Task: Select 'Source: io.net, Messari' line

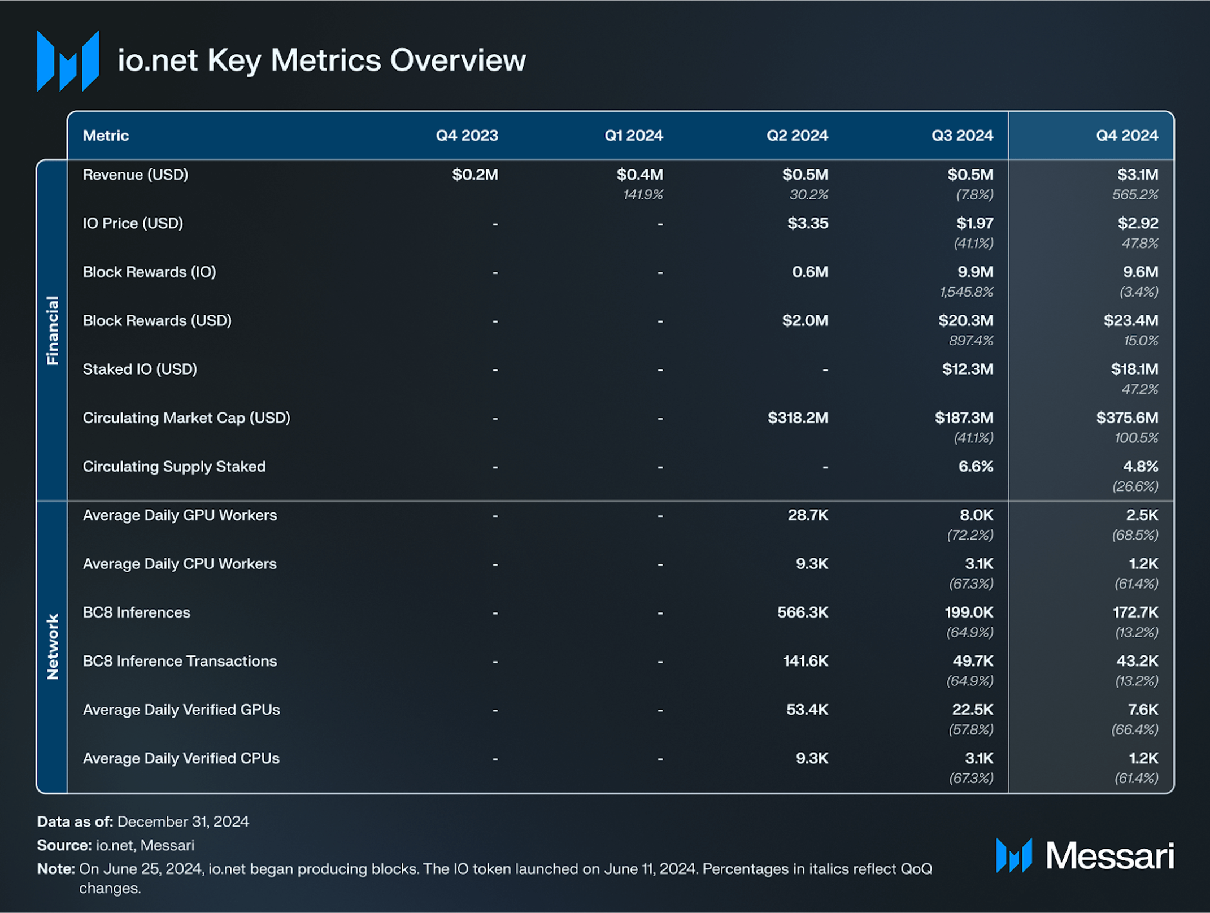Action: coord(116,845)
